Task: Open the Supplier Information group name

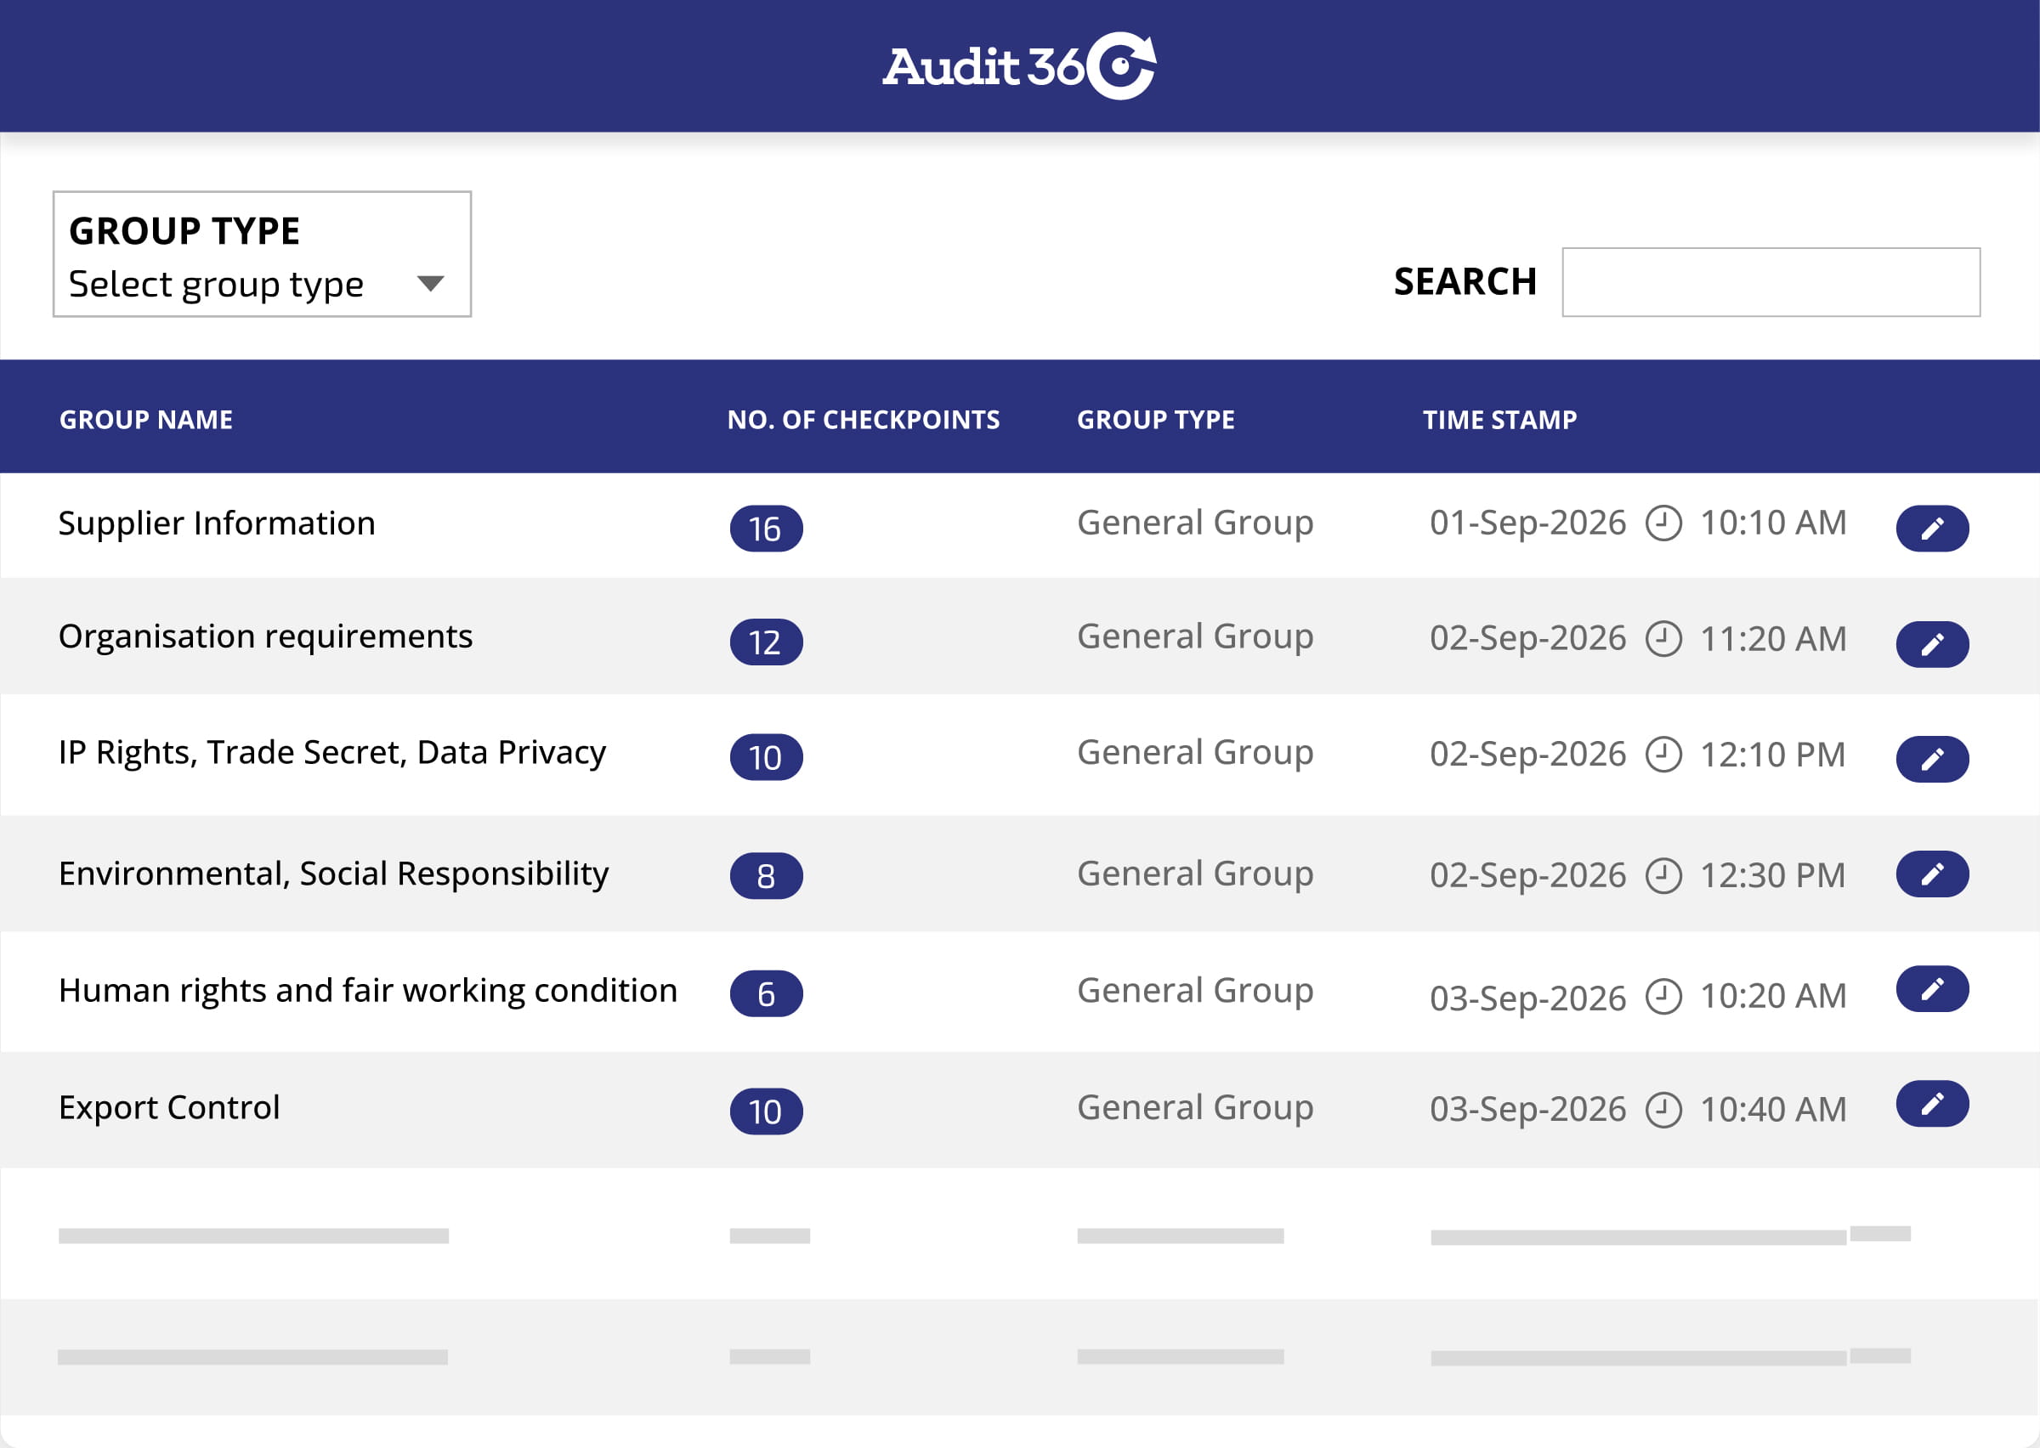Action: (217, 523)
